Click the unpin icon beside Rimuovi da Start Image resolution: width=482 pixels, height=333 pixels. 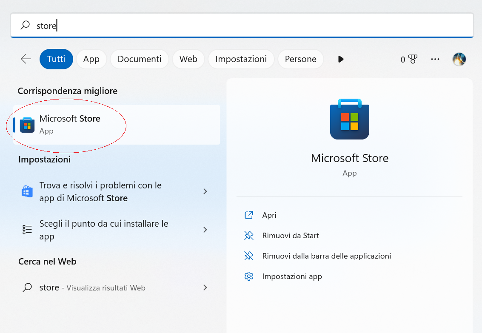(249, 236)
